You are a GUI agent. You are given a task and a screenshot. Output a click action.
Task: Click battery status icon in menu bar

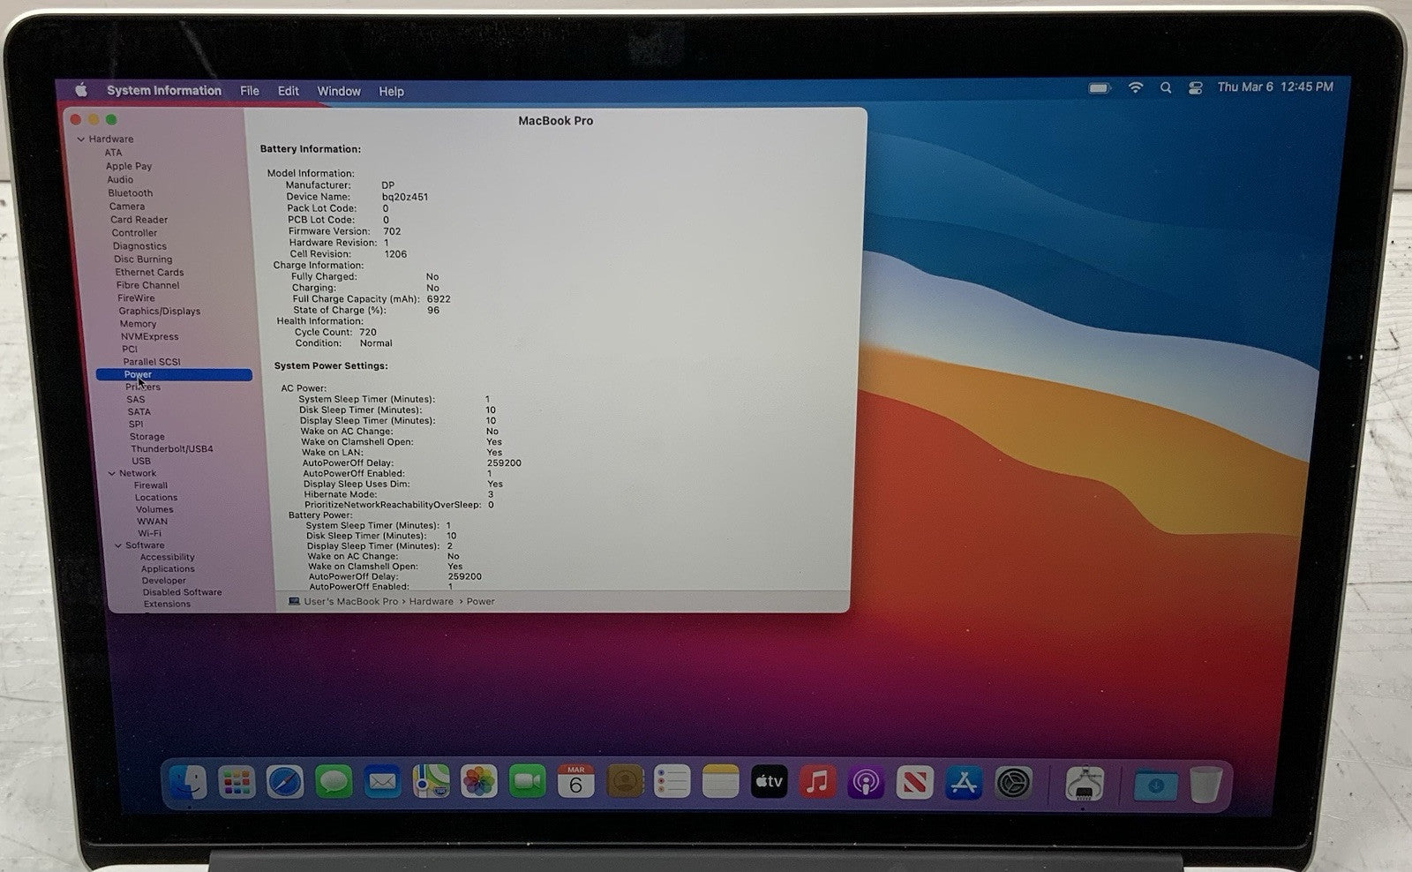[1099, 88]
